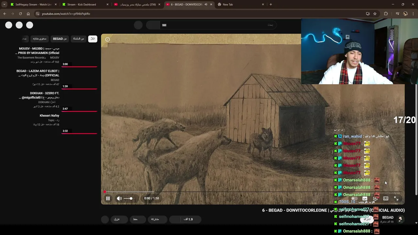Toggle the autoplay switch in player
The height and width of the screenshot is (235, 418).
354,198
